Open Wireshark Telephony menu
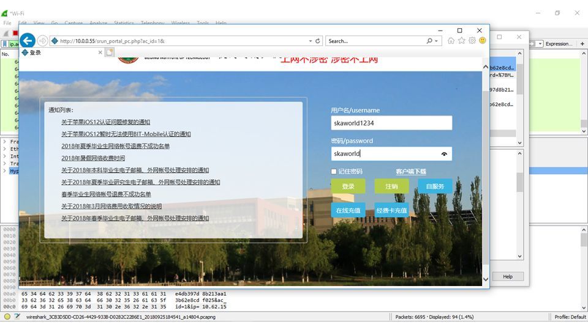This screenshot has width=588, height=330. [x=153, y=23]
